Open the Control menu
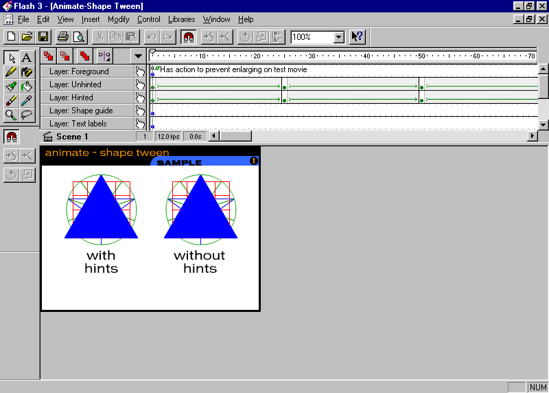The height and width of the screenshot is (393, 549). coord(148,19)
